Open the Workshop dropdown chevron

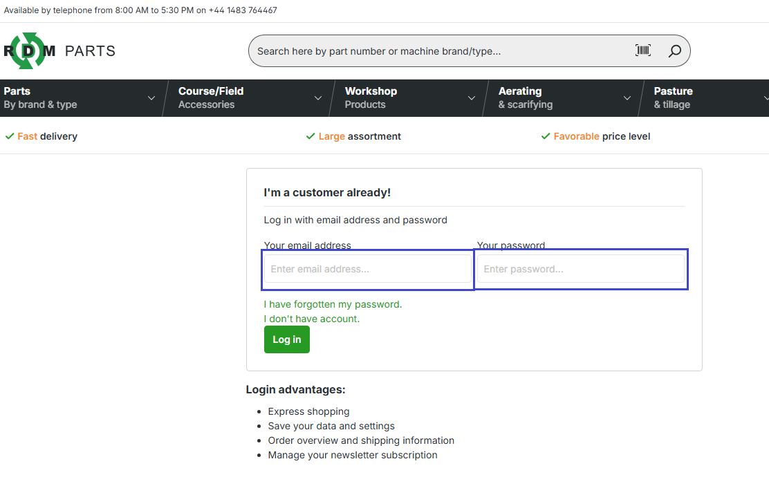(x=472, y=98)
